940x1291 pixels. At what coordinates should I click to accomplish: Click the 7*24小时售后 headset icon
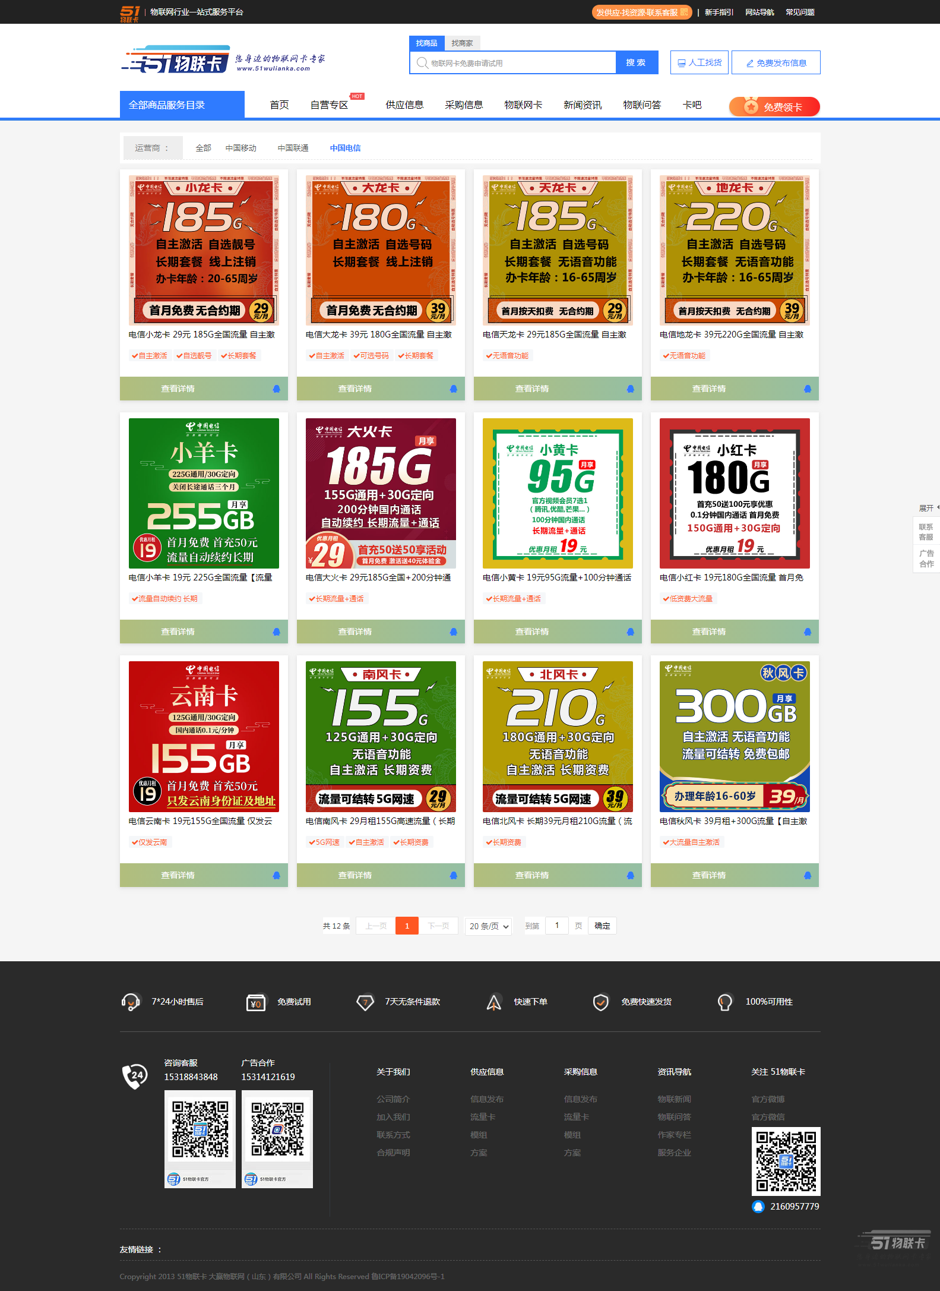coord(131,1002)
